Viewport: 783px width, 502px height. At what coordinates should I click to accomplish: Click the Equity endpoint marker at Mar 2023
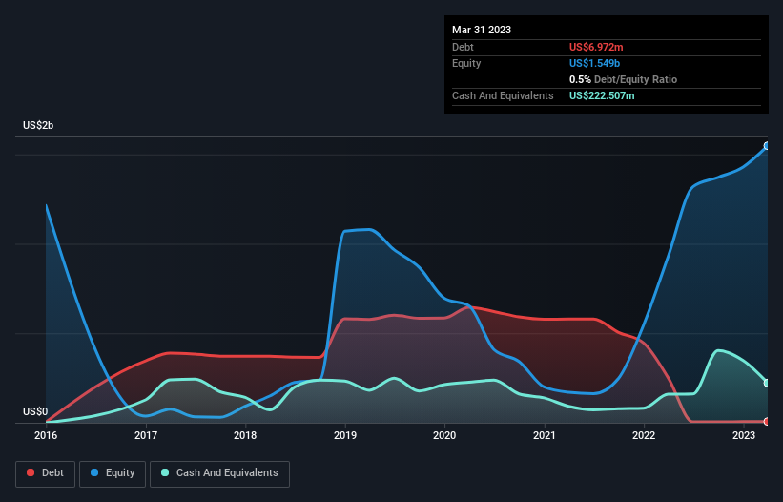point(767,146)
